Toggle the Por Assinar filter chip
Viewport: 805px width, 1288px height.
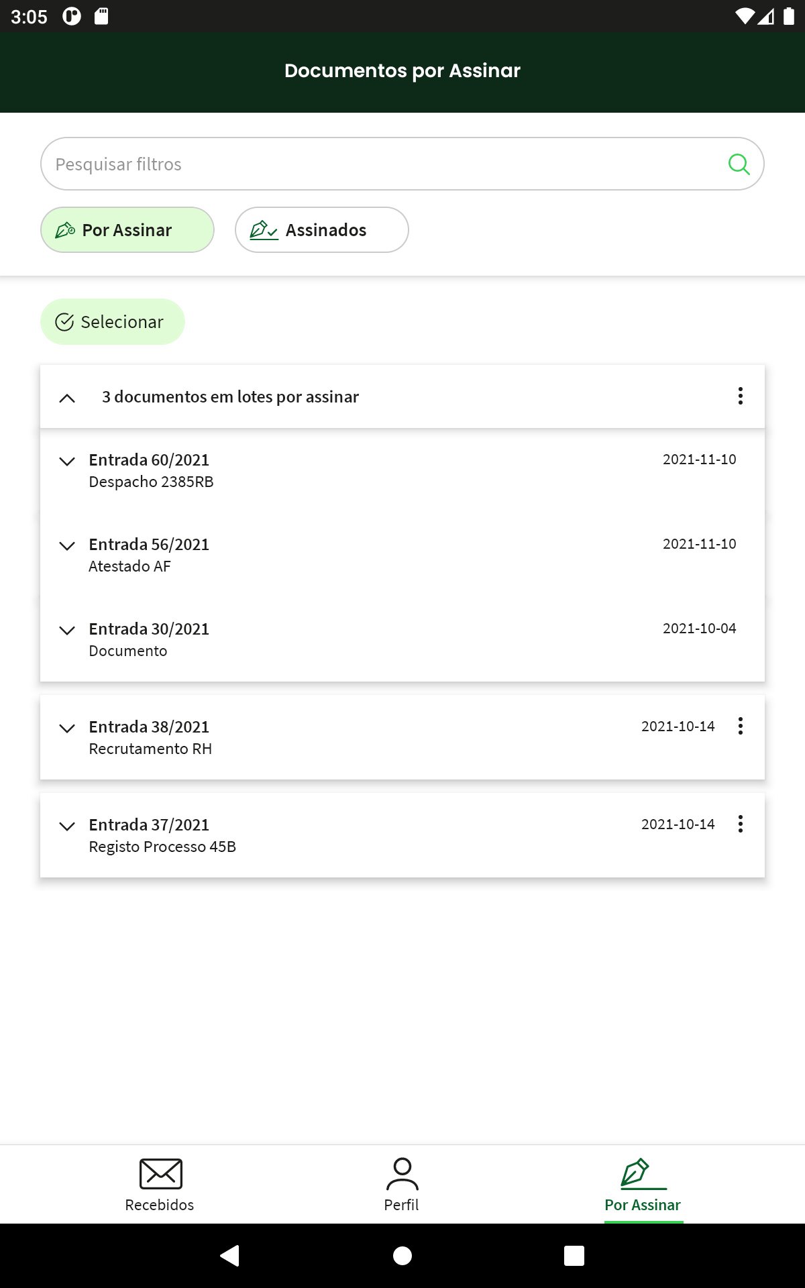(127, 230)
